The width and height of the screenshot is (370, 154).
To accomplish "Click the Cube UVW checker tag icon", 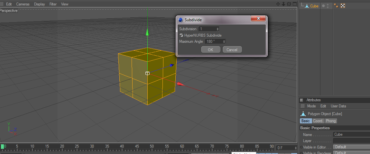I will [343, 6].
